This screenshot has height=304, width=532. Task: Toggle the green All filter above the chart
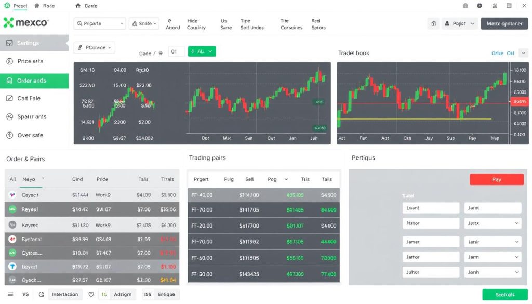(x=202, y=51)
